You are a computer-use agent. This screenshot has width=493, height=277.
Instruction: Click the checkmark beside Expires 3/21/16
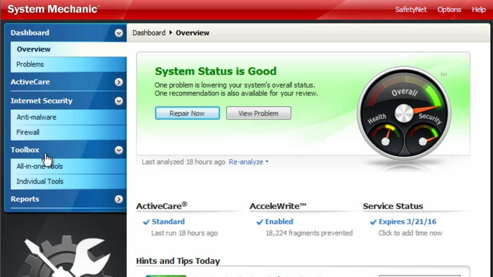(373, 222)
